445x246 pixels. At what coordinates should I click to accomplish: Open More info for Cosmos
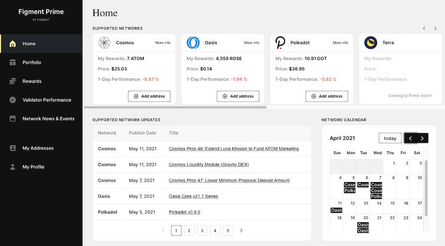pyautogui.click(x=163, y=43)
